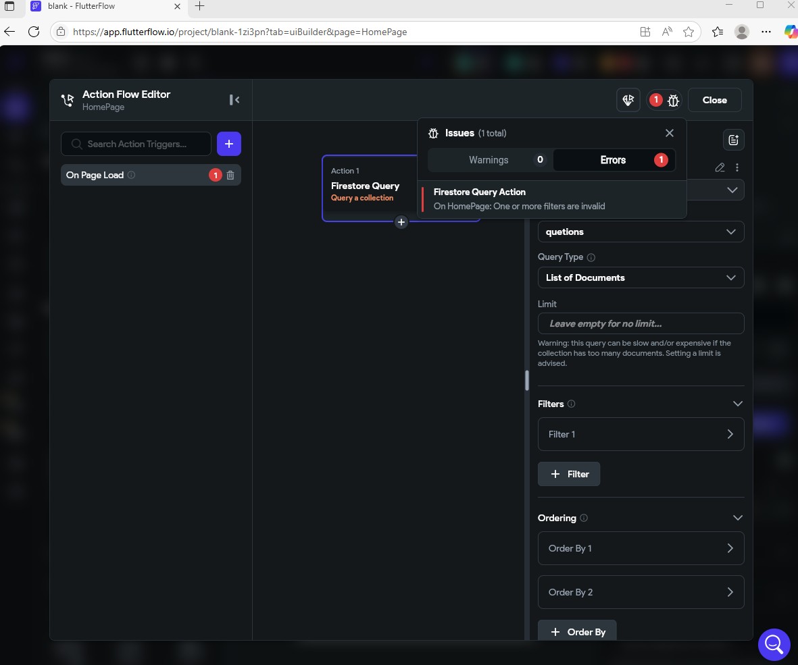Switch to the Warnings tab
Viewport: 798px width, 665px height.
tap(490, 159)
